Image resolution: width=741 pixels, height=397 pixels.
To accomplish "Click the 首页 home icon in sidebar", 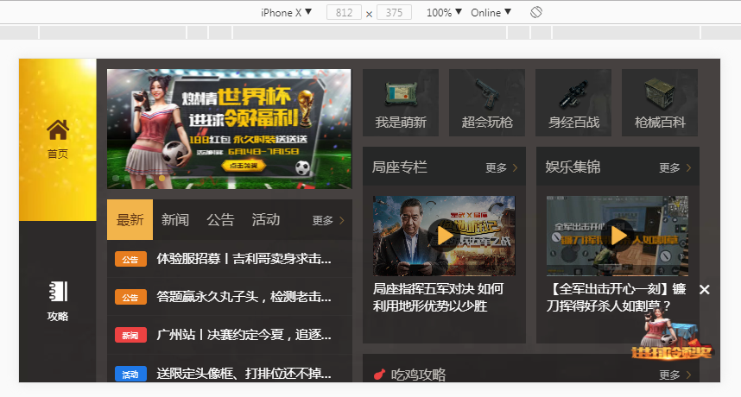I will point(58,138).
